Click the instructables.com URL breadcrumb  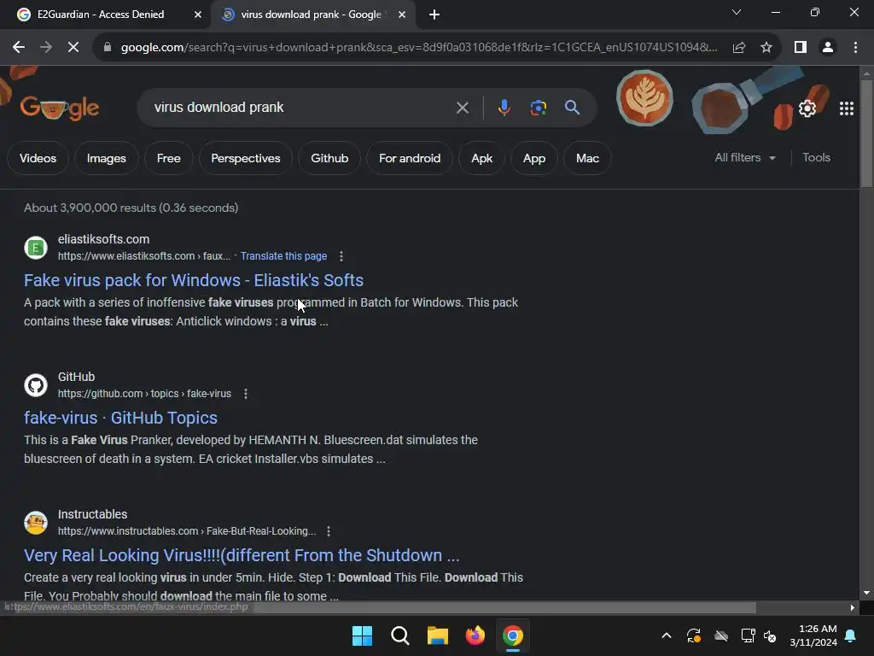click(187, 531)
